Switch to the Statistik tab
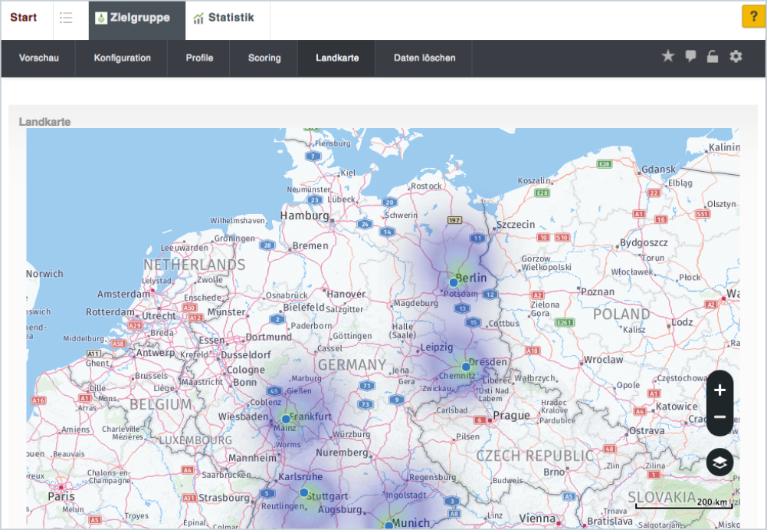 223,18
